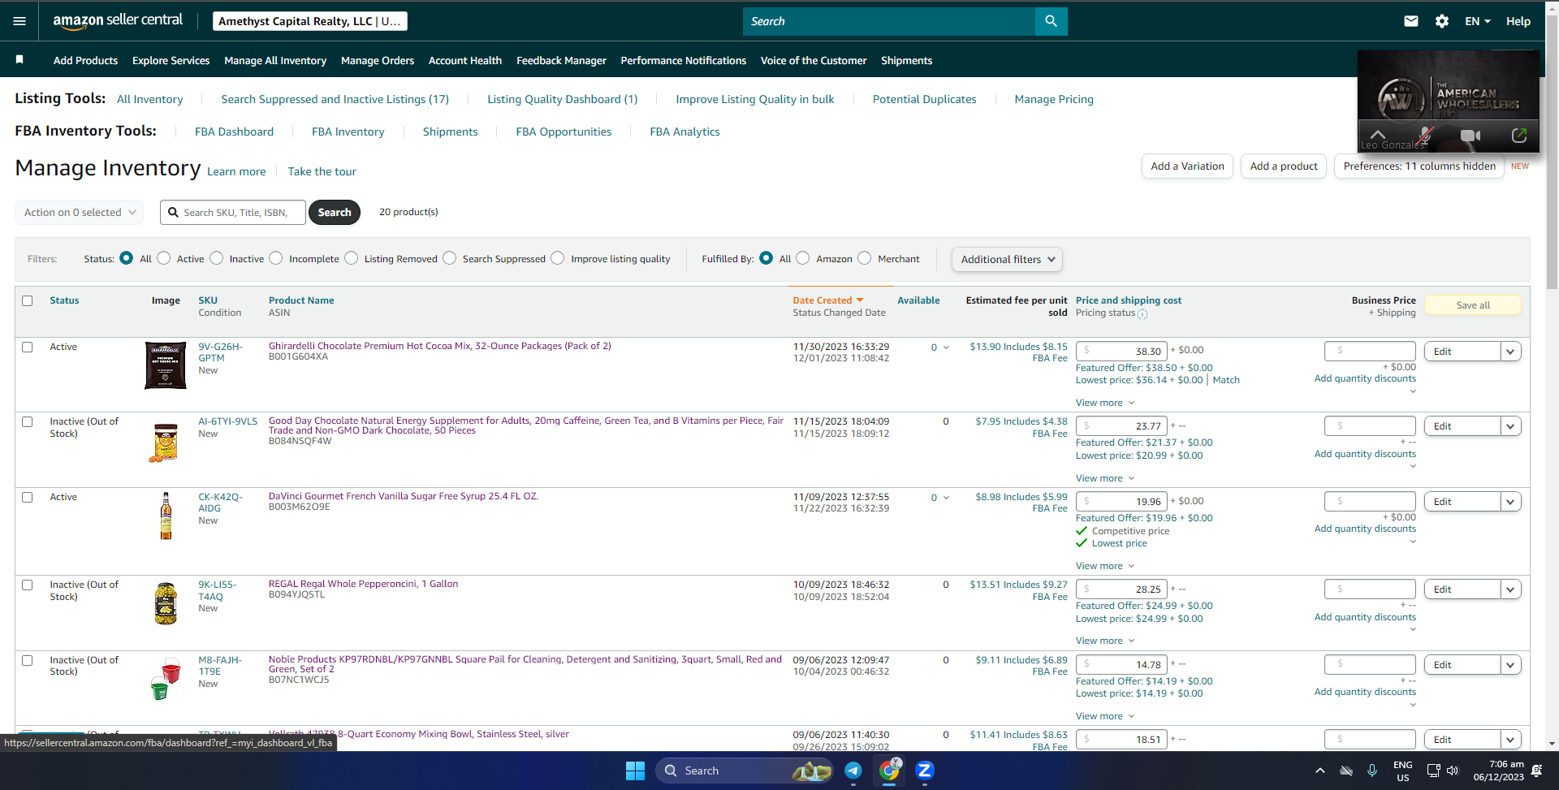Open the Action on 0 selected dropdown
1559x790 pixels.
coord(80,212)
